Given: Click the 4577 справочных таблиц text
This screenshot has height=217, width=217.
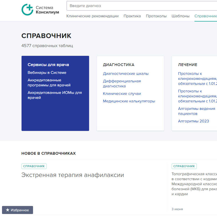Looking at the screenshot, I should 47,46.
